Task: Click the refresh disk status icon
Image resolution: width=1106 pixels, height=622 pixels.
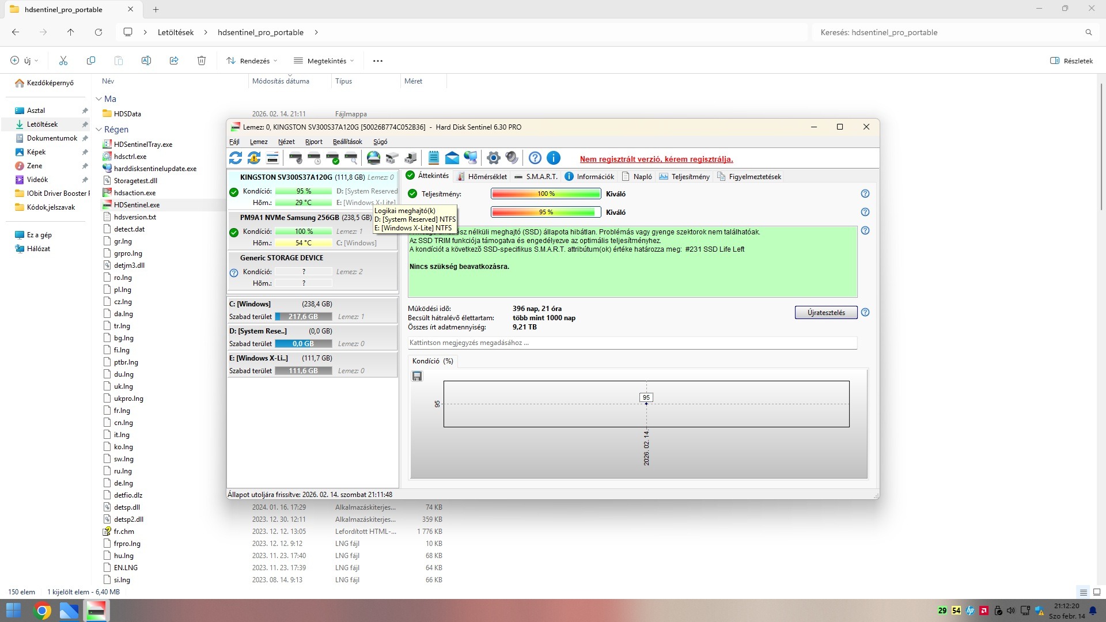Action: tap(236, 158)
